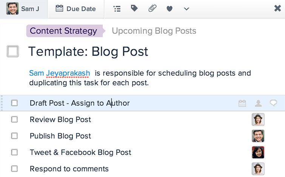
Task: Heart this task with the heart icon
Action: (x=169, y=9)
